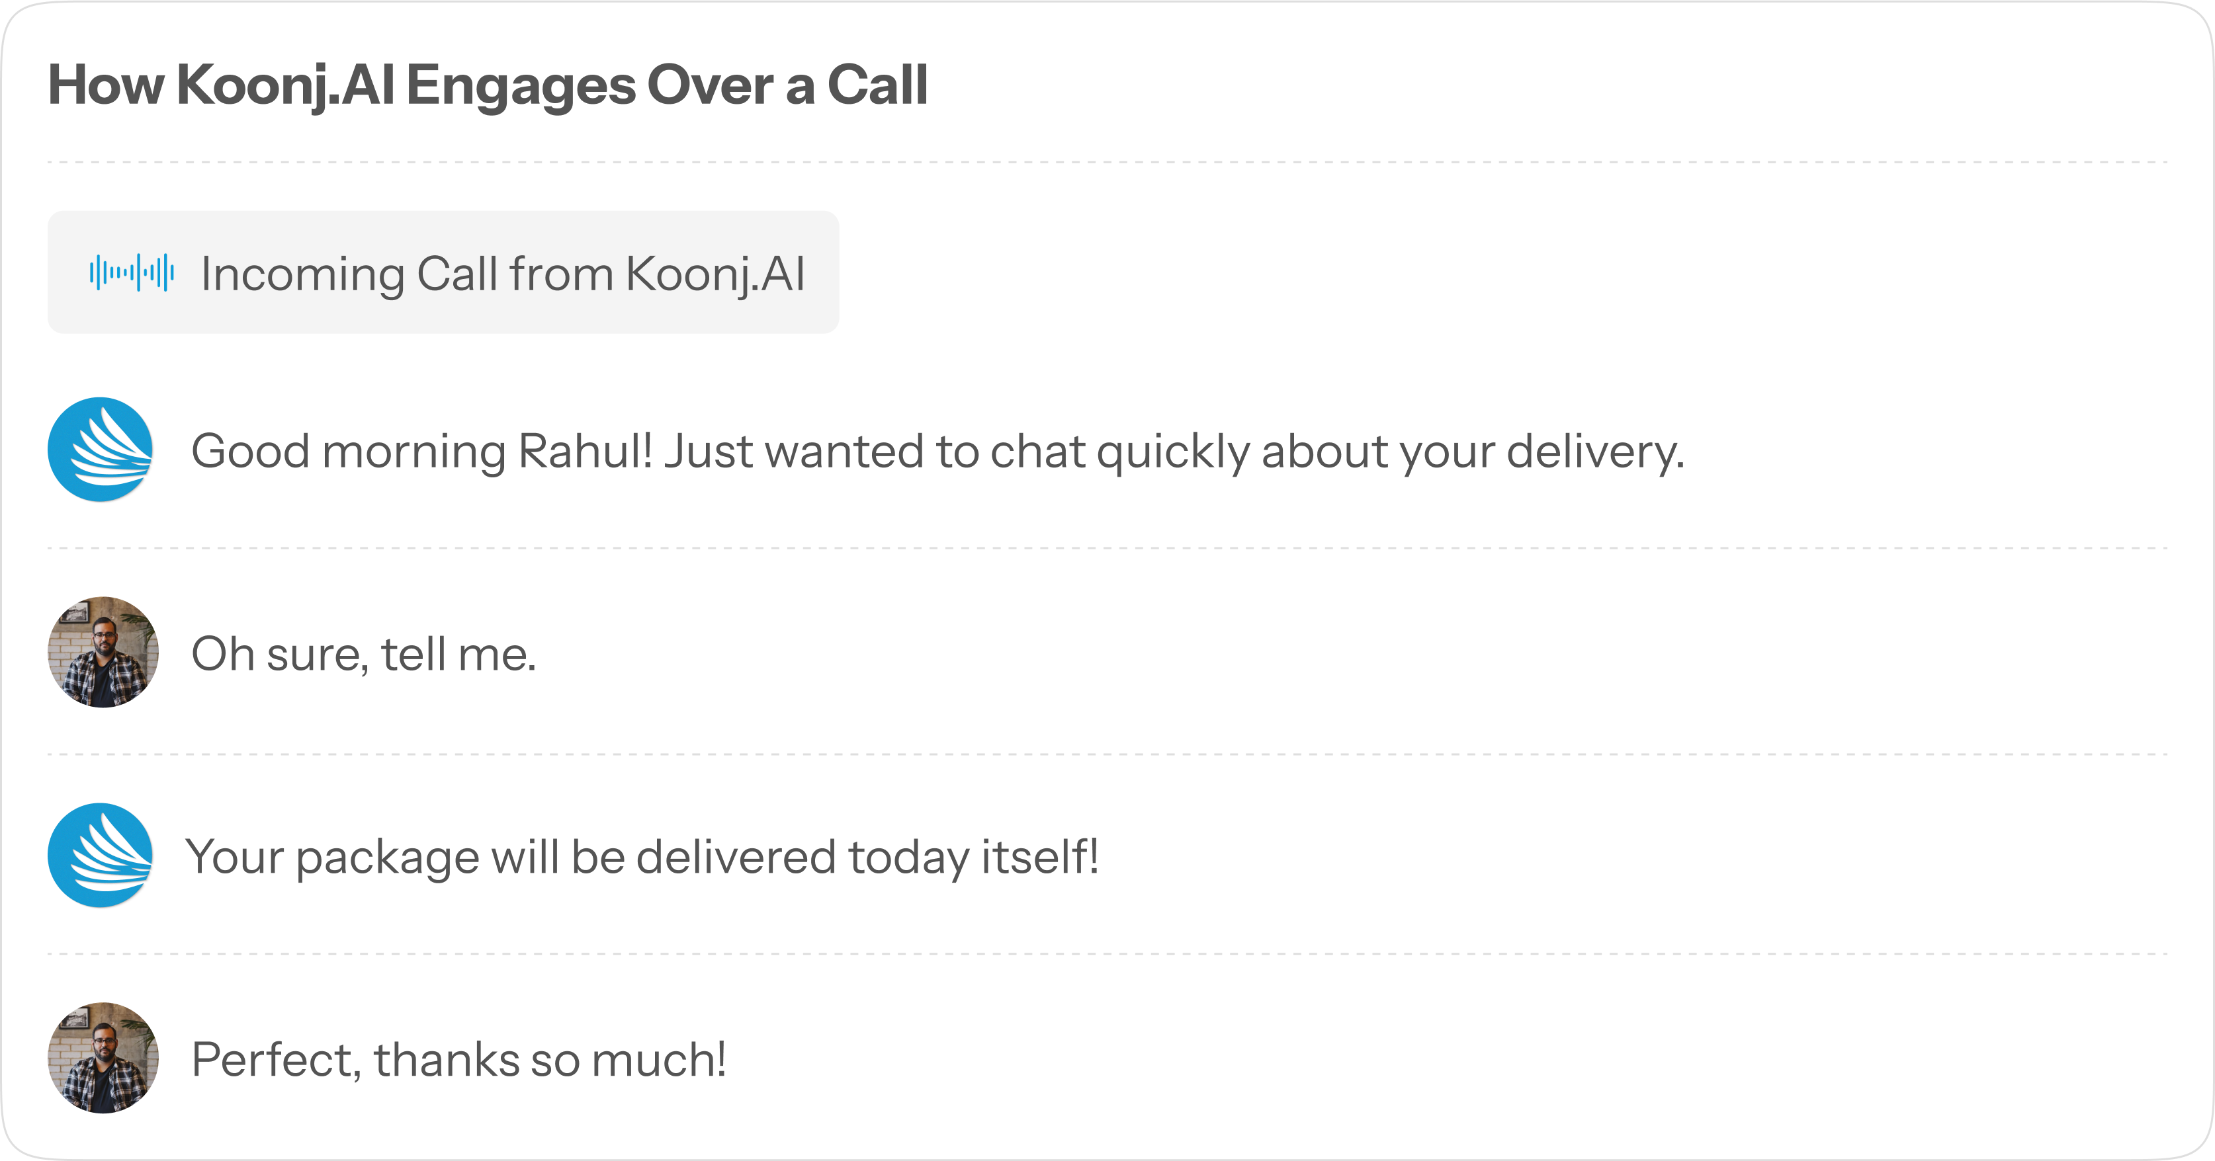Select Rahul's avatar next to "Perfect, thanks so much!"
Image resolution: width=2215 pixels, height=1161 pixels.
click(x=103, y=1058)
